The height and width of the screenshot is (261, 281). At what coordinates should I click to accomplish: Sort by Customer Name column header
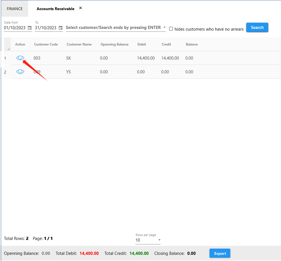[79, 44]
